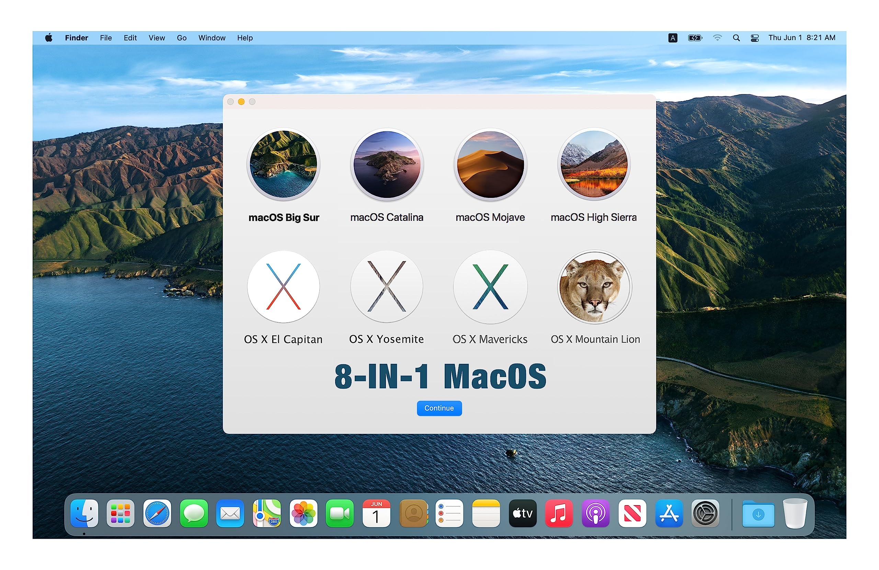Open the Downloads stack in the Dock

758,513
